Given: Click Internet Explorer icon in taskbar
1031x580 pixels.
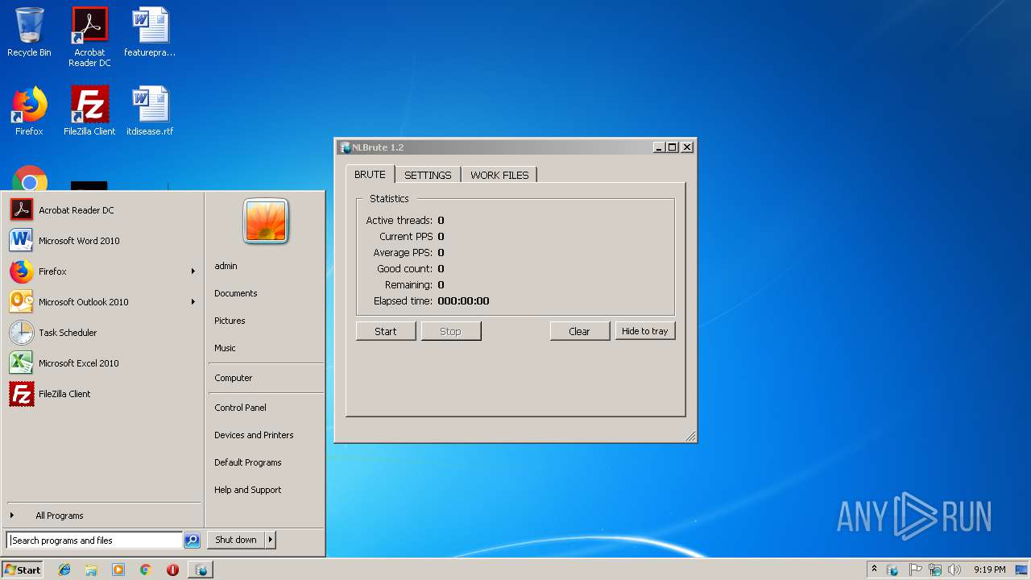Looking at the screenshot, I should click(x=64, y=570).
